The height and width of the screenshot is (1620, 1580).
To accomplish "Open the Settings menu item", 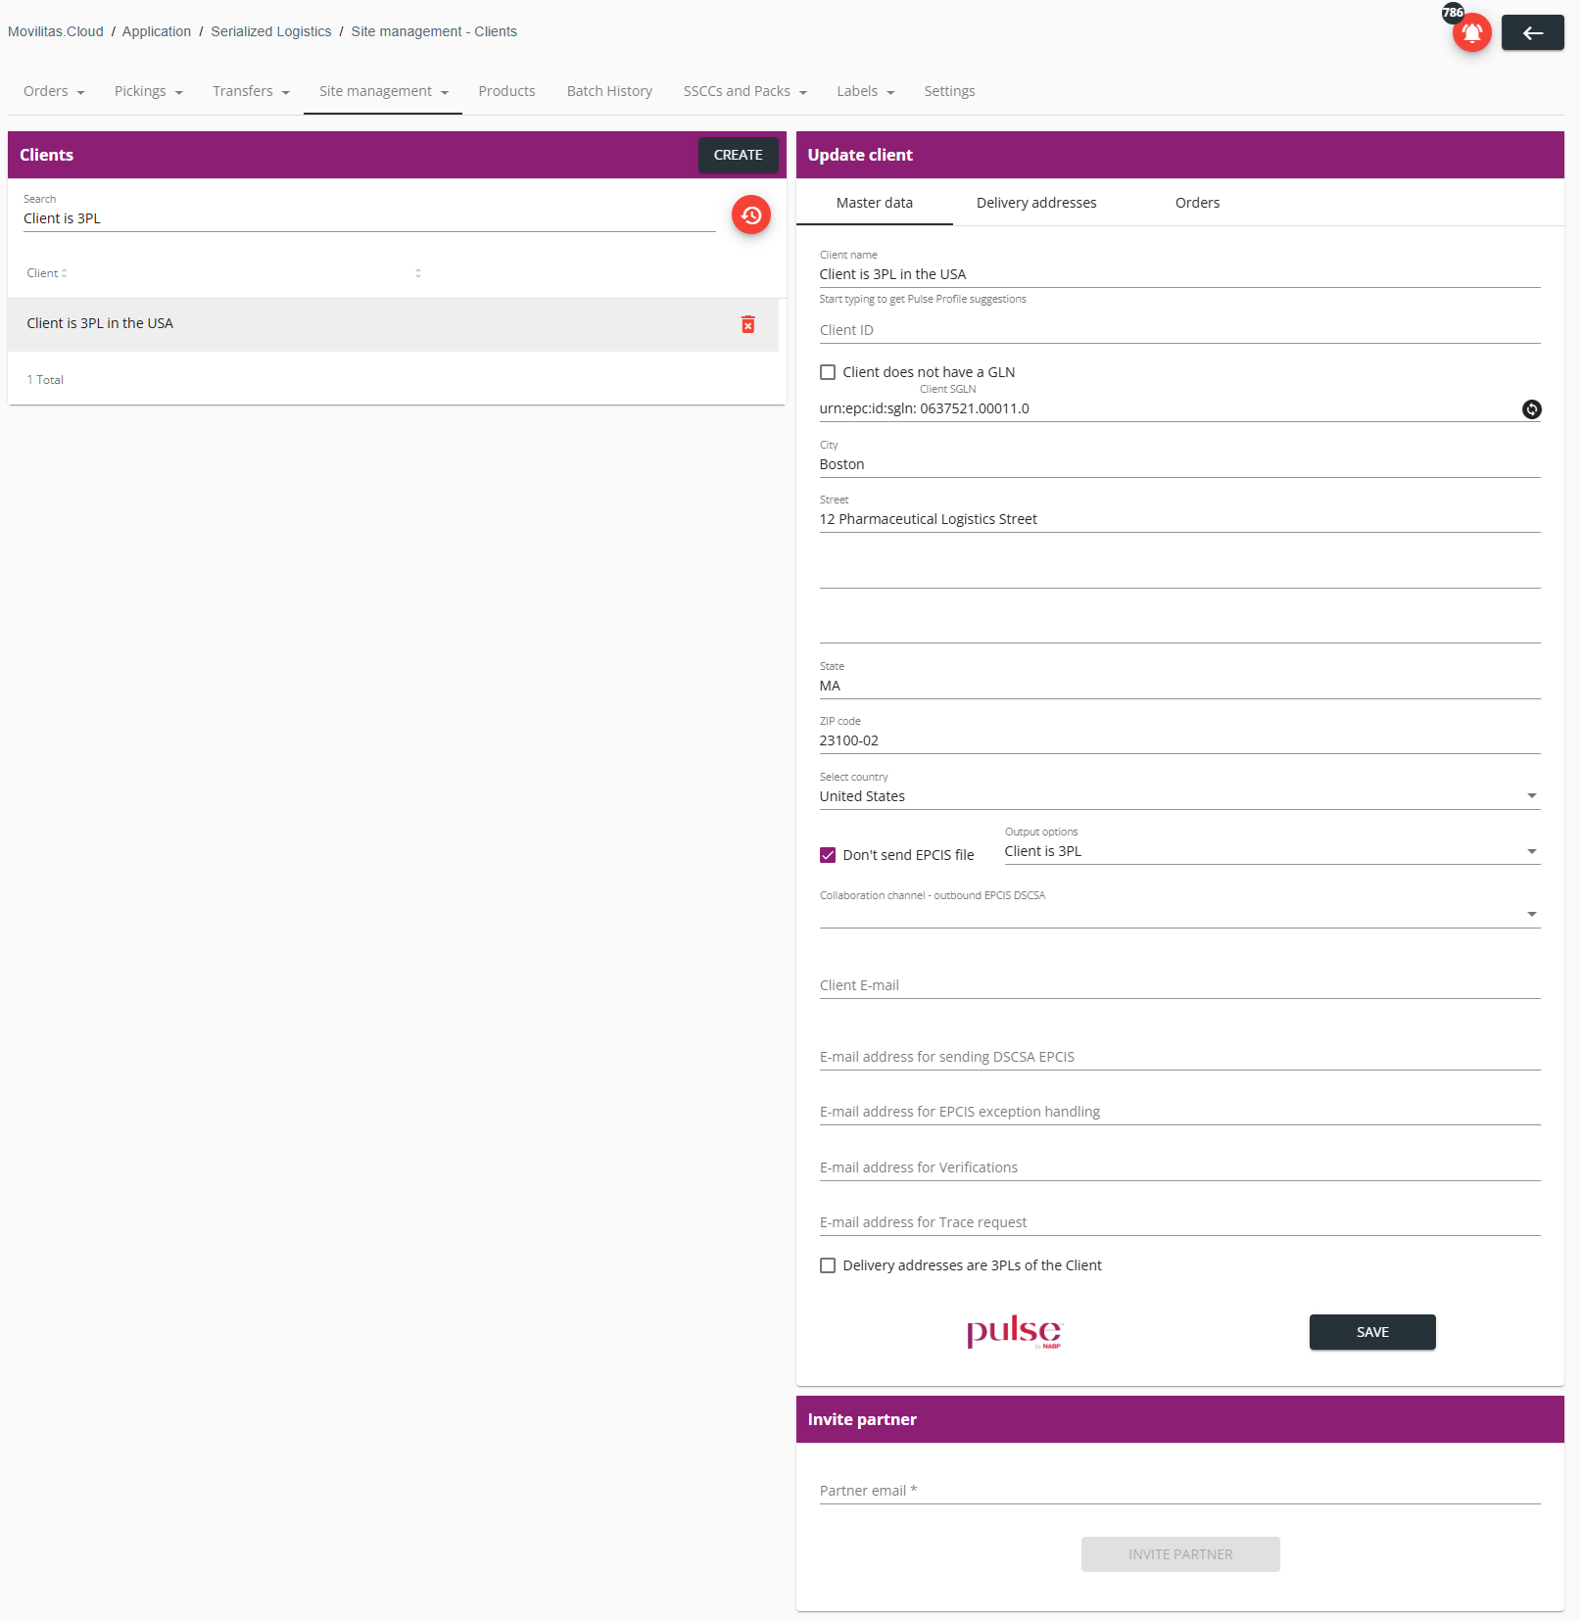I will pyautogui.click(x=949, y=91).
